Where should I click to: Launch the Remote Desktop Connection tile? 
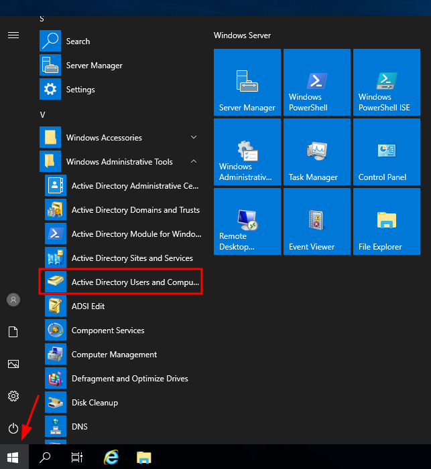coord(247,221)
